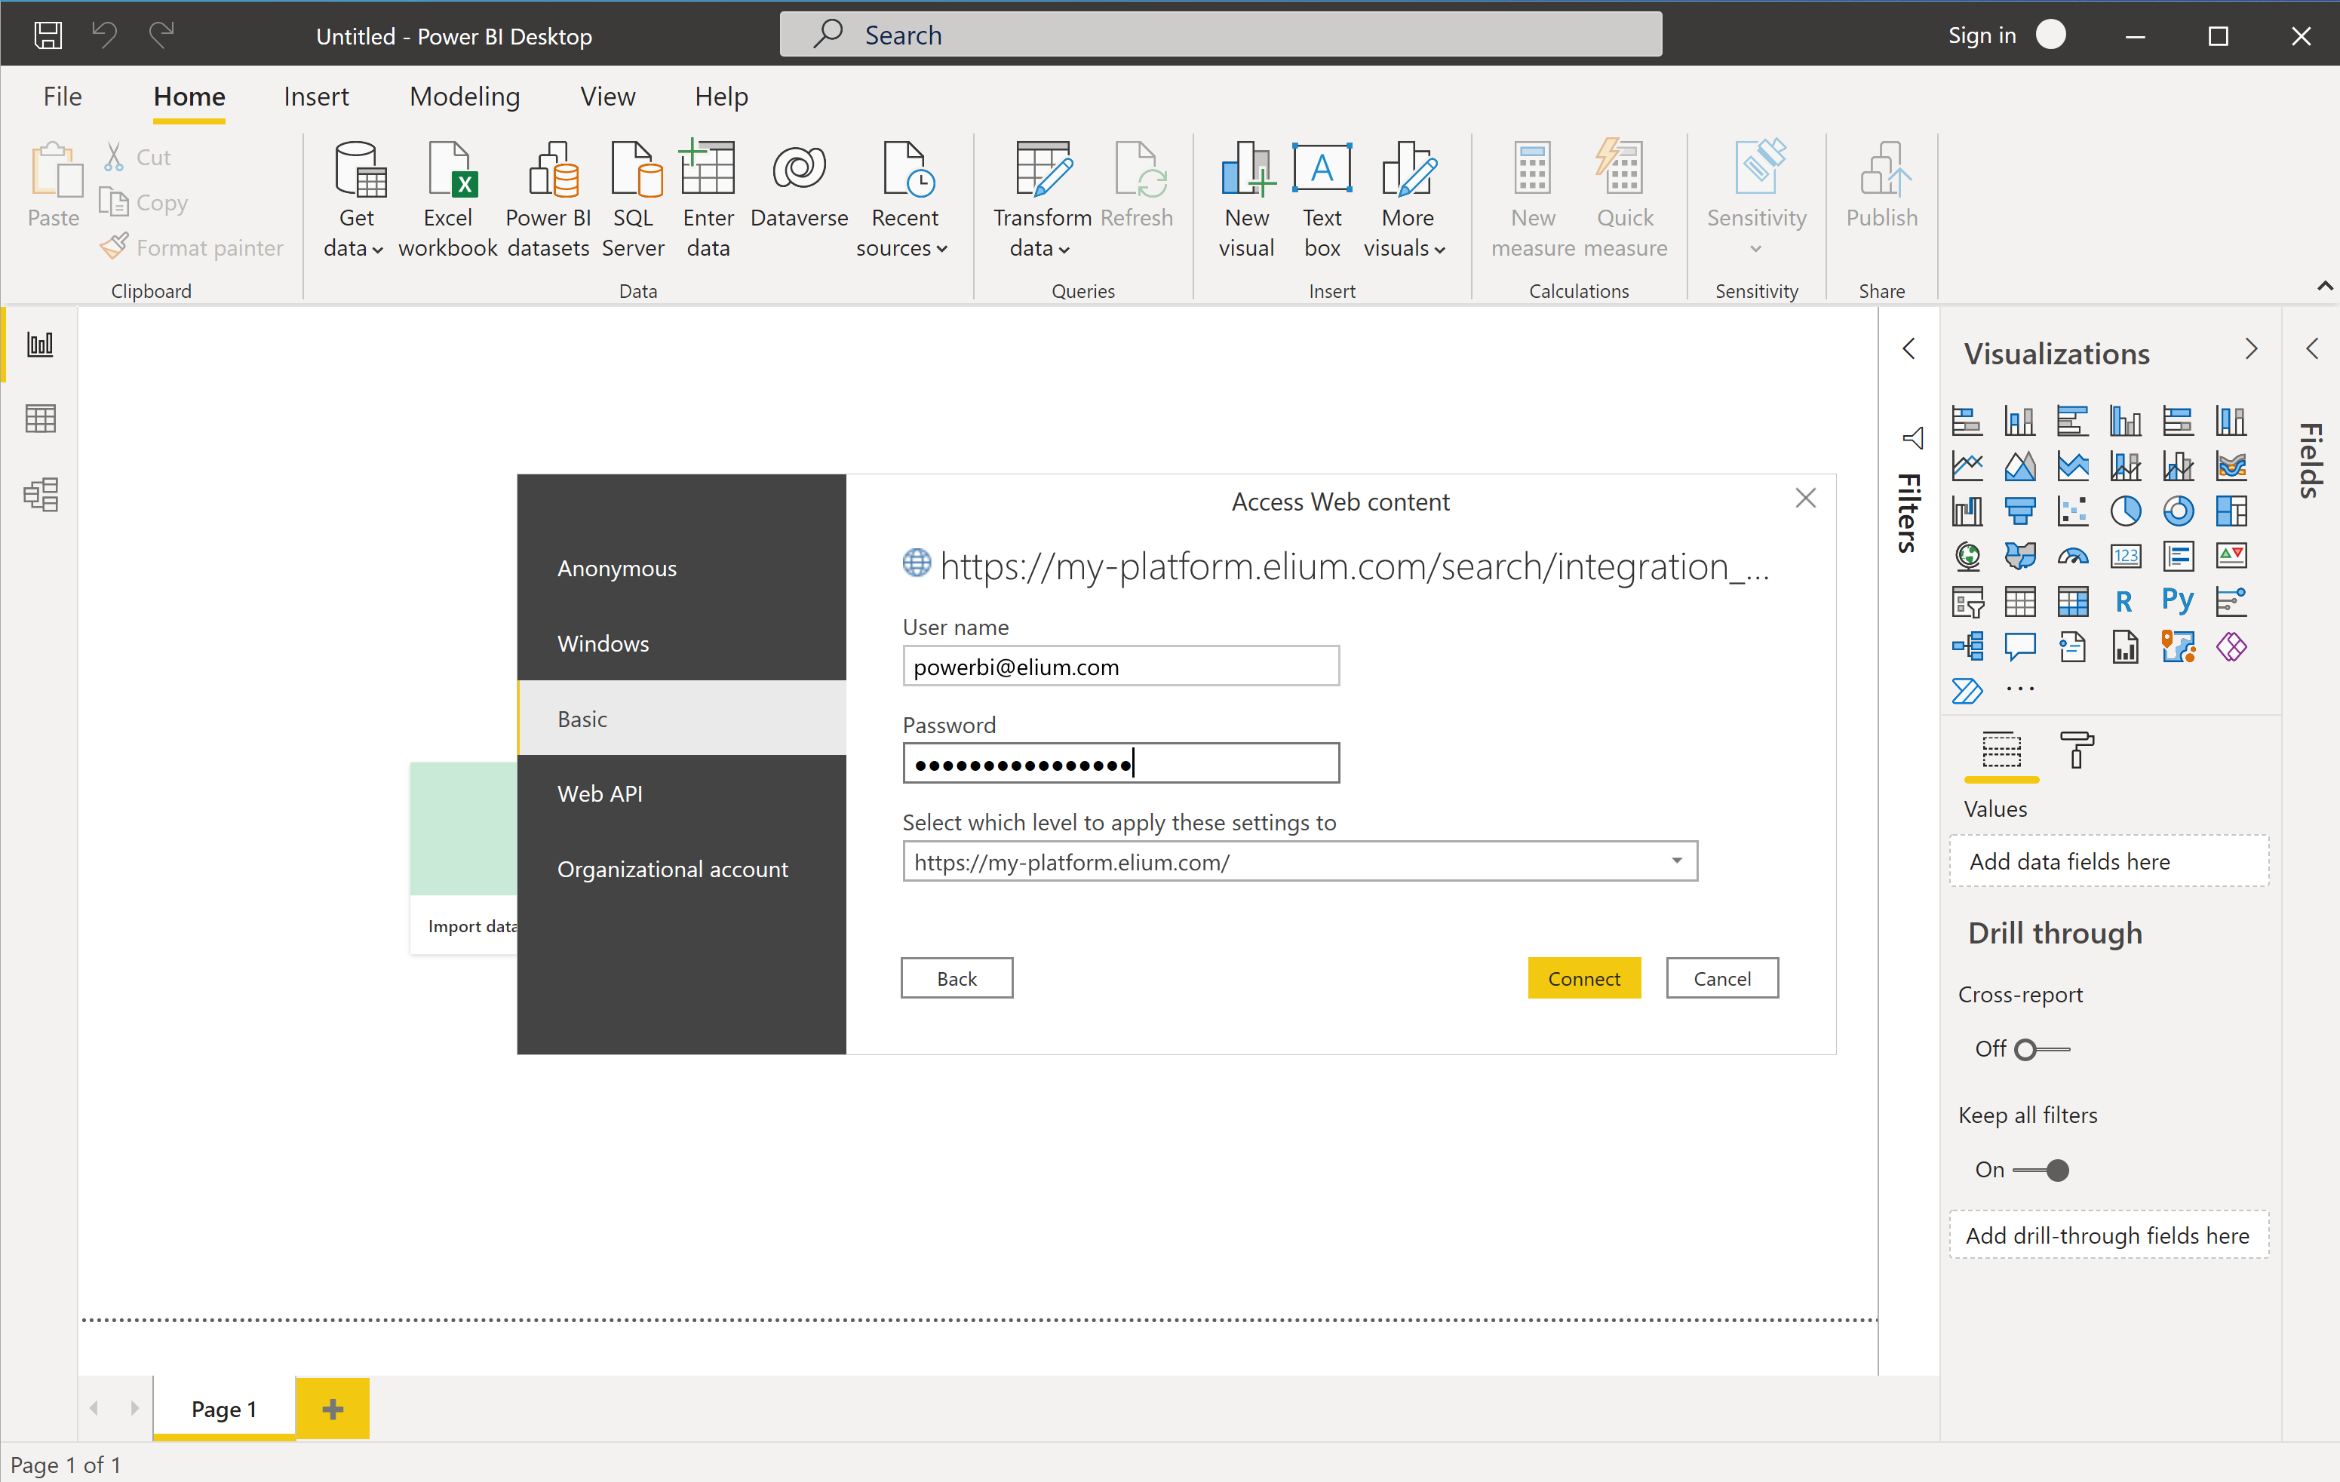The width and height of the screenshot is (2340, 1482).
Task: Open the Format paint roller tab
Action: coord(2077,750)
